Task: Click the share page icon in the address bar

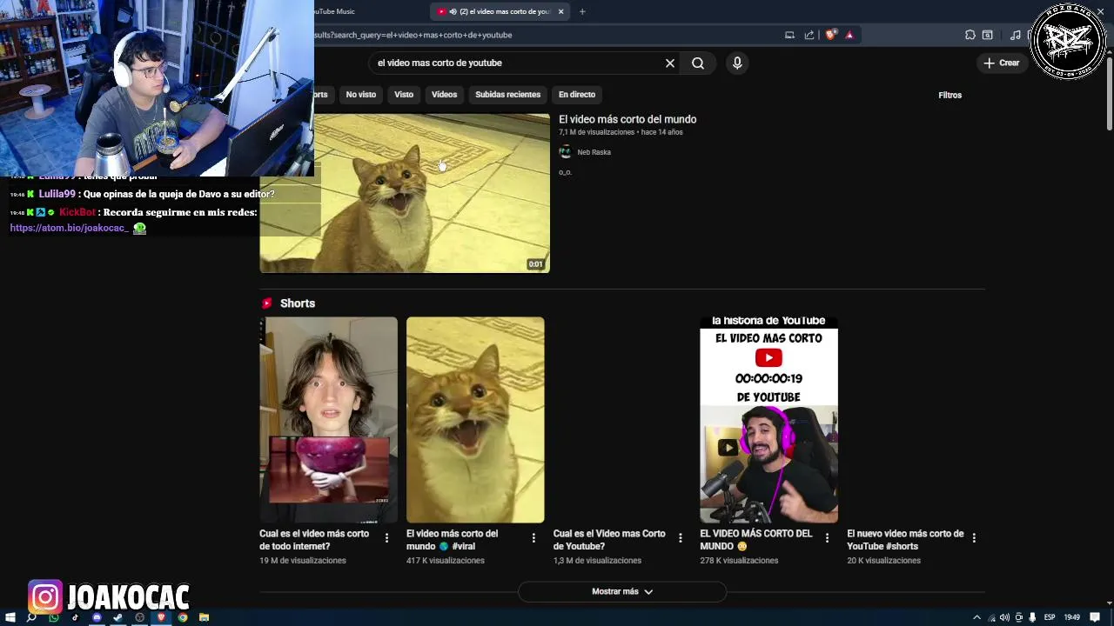Action: (809, 35)
